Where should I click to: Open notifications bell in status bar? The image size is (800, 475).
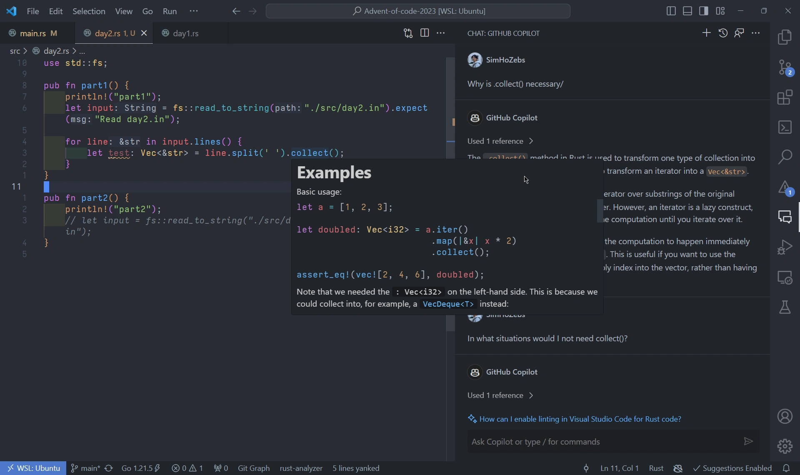786,468
